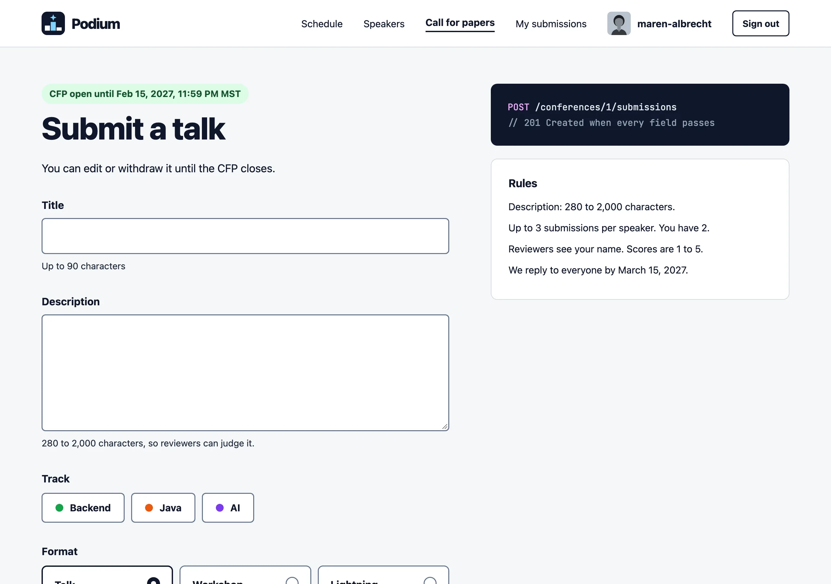This screenshot has height=584, width=831.
Task: Click the orange dot on Java
Action: pos(149,508)
